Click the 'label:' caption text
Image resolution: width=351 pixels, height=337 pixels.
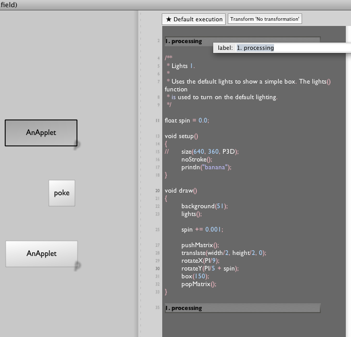coord(225,48)
